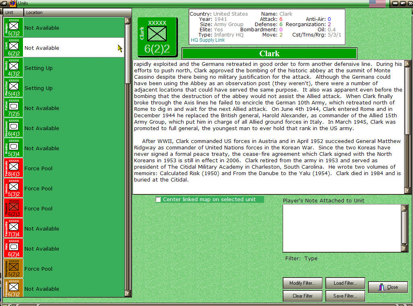Click the Filter: Type label

(x=301, y=259)
